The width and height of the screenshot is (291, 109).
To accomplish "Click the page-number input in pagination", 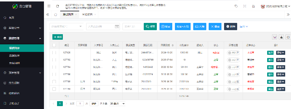I will click(x=80, y=104).
